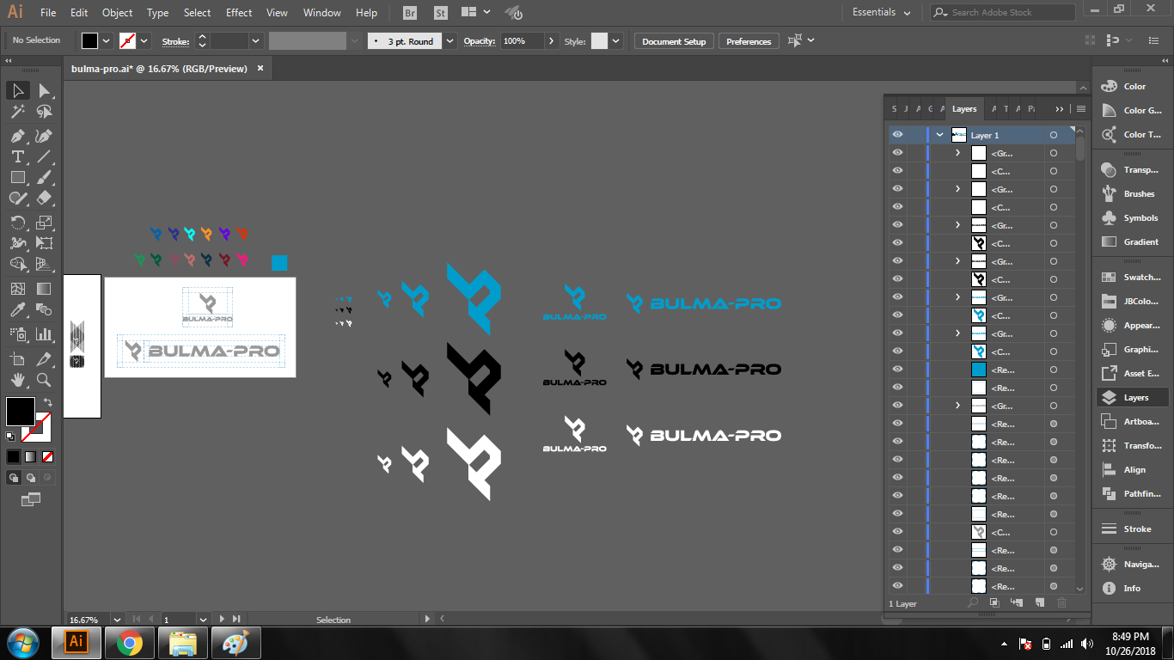Swap fill and stroke colors
This screenshot has height=660, width=1174.
tap(48, 402)
